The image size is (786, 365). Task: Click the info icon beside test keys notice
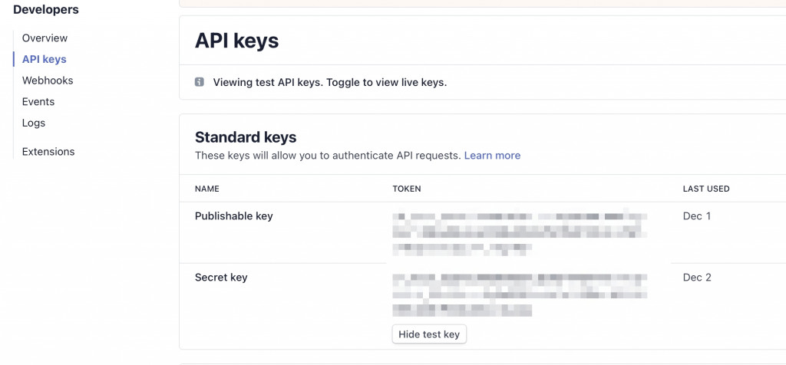point(200,82)
